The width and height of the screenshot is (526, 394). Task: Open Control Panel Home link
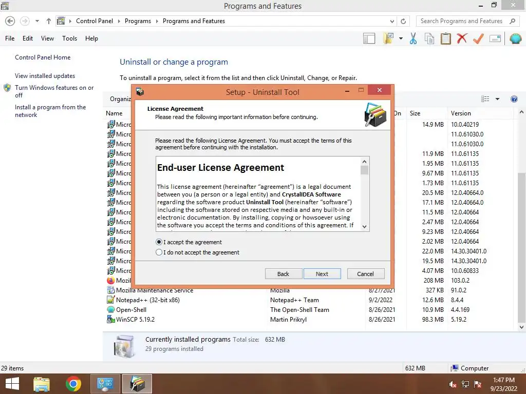(x=43, y=57)
